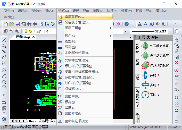
Task: Expand the left toolbar chevron
Action: point(4,112)
